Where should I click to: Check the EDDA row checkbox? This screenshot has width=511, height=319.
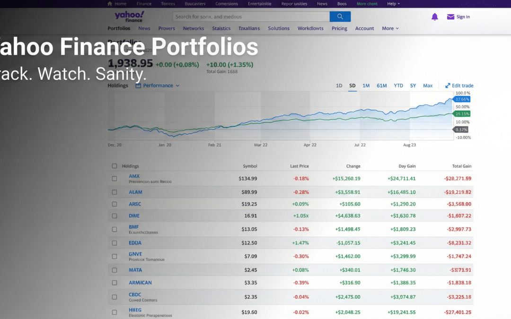coord(115,243)
